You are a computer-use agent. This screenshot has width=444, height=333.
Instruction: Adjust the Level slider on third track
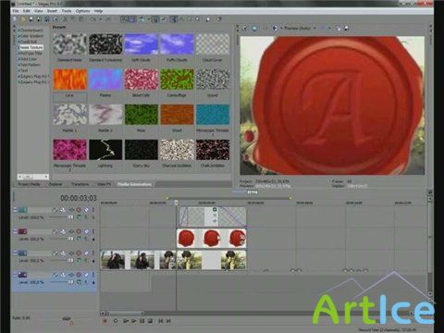pos(70,260)
